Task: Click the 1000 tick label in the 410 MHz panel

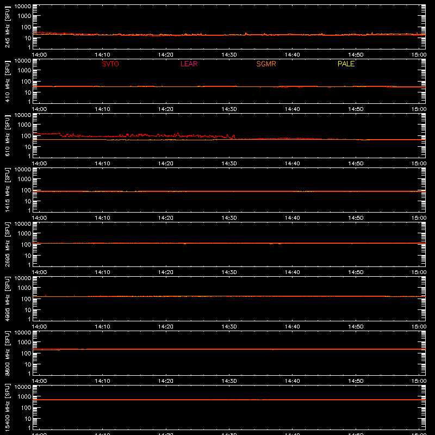Action: point(24,71)
